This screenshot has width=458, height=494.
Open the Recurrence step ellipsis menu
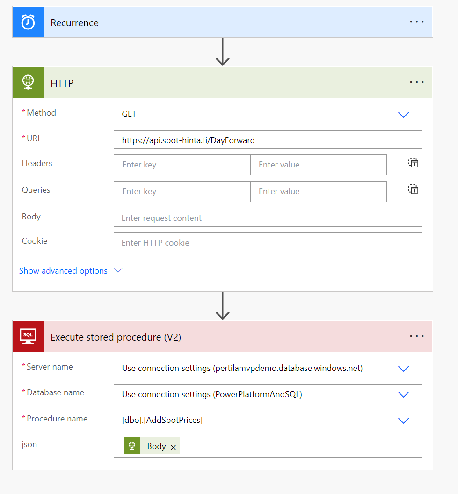coord(416,22)
